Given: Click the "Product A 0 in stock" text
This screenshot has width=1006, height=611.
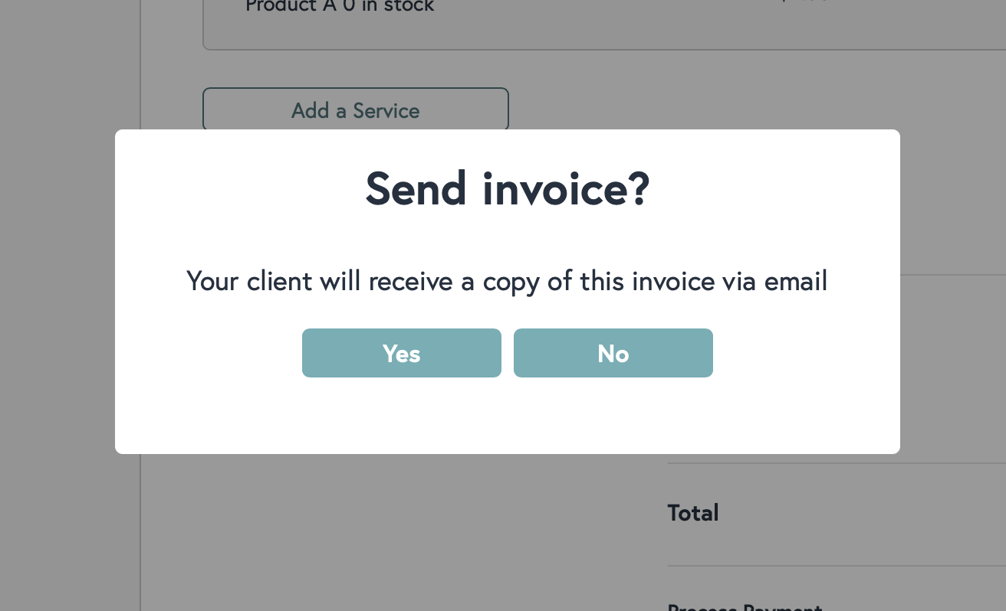Looking at the screenshot, I should pos(340,6).
